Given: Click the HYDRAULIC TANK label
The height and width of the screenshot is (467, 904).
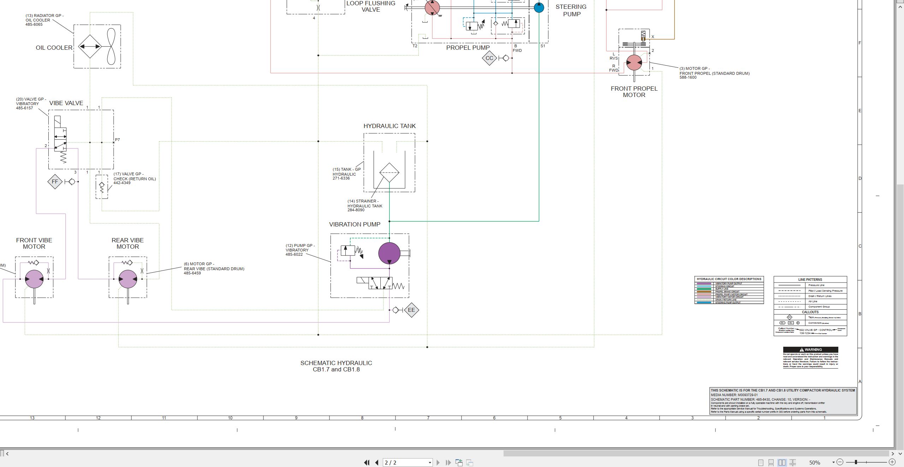Looking at the screenshot, I should (x=389, y=126).
